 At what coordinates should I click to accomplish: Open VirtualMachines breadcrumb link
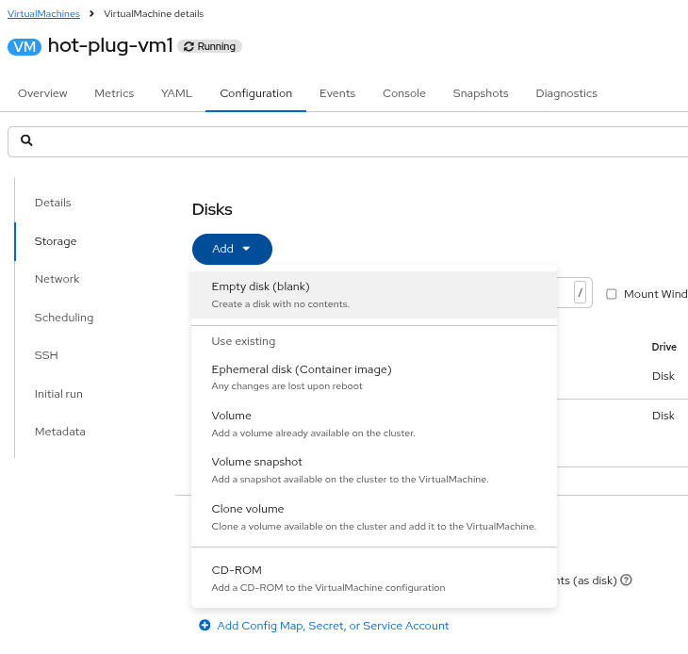[43, 14]
